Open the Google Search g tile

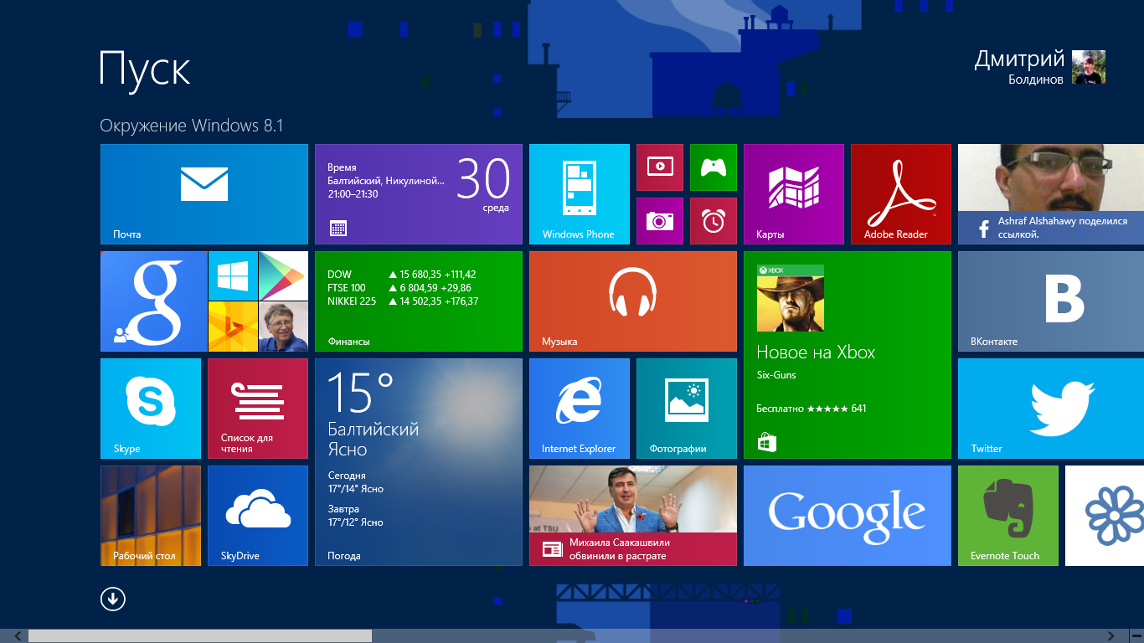pyautogui.click(x=154, y=301)
